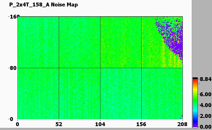The image size is (212, 130).
Task: Click the plot title 'P_2x4T_158_A Noise Map'
Action: tap(43, 5)
